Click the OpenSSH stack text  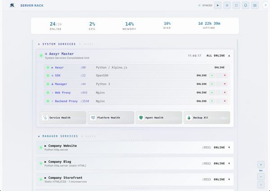coord(102,75)
